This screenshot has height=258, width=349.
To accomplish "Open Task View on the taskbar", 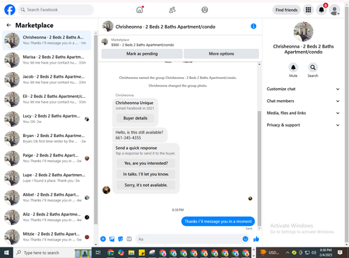I will click(x=98, y=252).
